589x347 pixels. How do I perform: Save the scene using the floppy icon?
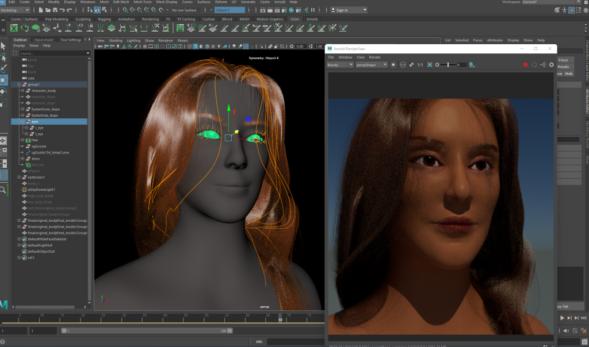click(x=55, y=10)
